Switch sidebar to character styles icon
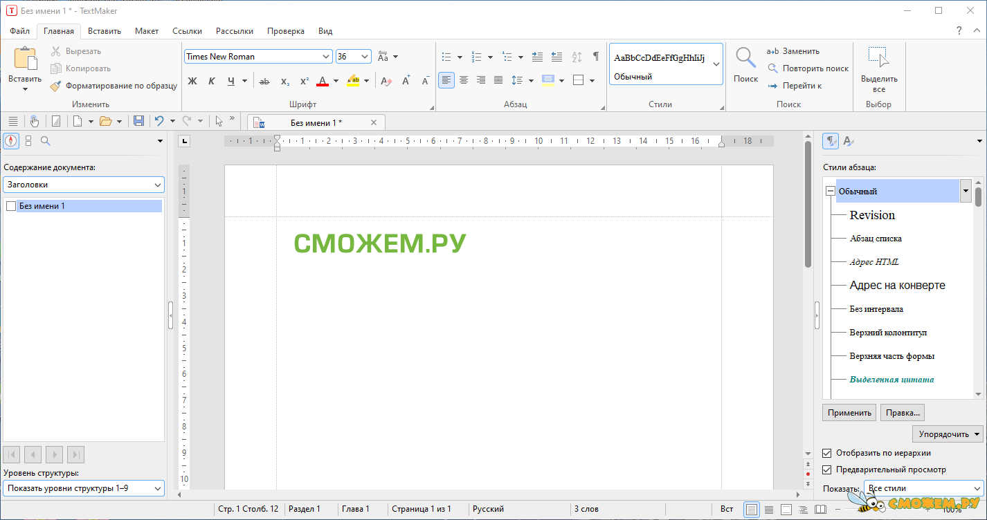Viewport: 987px width, 520px height. point(848,141)
